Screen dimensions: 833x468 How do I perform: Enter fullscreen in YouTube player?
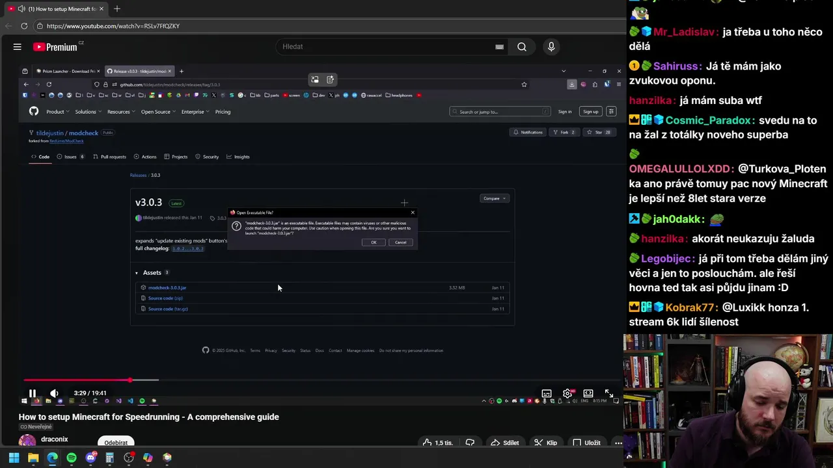click(609, 393)
